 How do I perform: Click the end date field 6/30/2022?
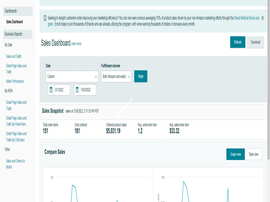click(x=88, y=90)
